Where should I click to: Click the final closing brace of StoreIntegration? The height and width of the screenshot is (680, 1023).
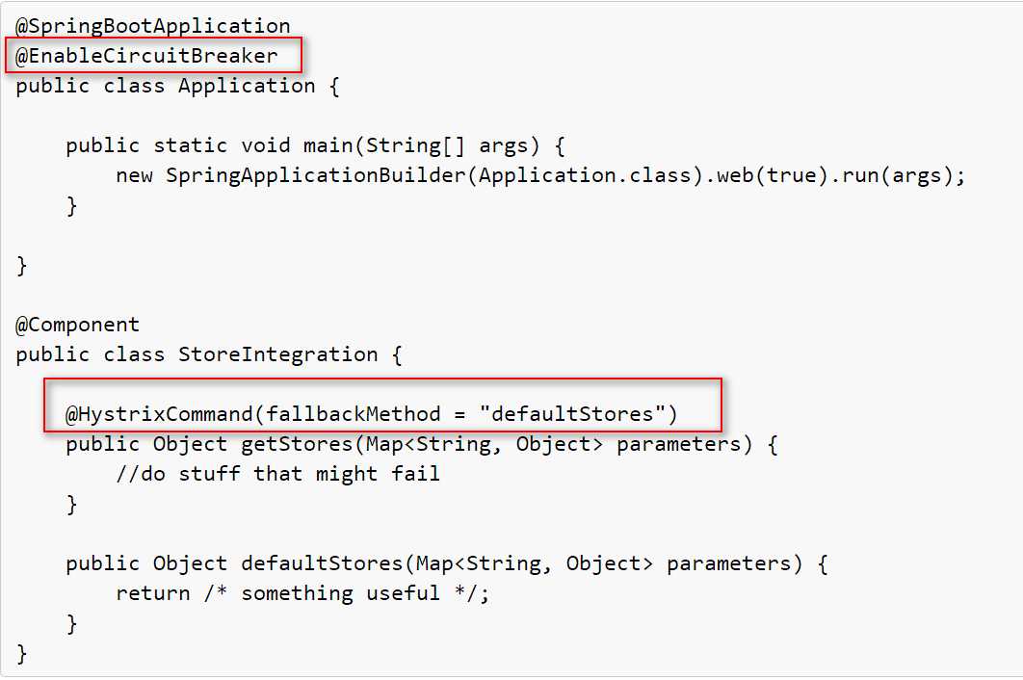point(22,654)
